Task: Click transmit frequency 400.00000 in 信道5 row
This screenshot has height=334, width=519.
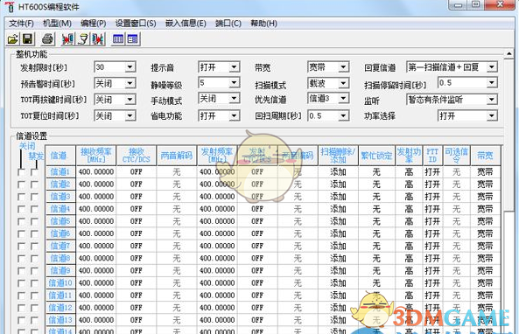Action: pos(217,221)
